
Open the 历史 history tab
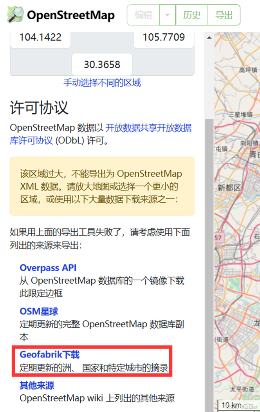192,15
